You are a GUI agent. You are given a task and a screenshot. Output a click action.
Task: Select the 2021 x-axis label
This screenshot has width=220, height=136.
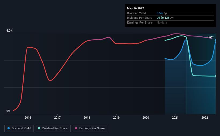click(x=175, y=118)
